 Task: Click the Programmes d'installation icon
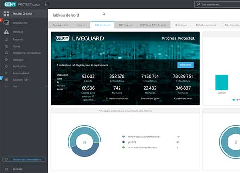click(x=6, y=53)
